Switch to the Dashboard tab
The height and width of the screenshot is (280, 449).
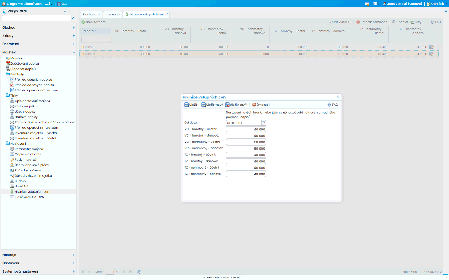click(91, 14)
